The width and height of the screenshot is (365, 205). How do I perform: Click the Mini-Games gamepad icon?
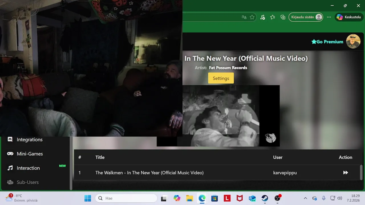pos(10,154)
